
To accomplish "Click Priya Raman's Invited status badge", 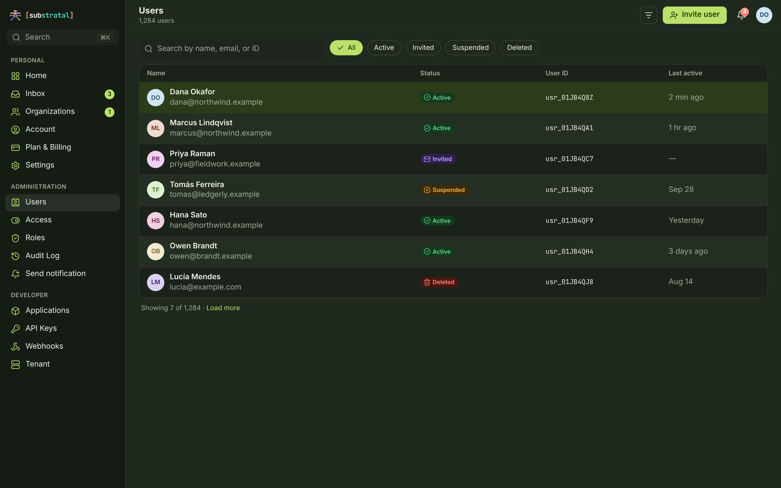I will pyautogui.click(x=438, y=159).
